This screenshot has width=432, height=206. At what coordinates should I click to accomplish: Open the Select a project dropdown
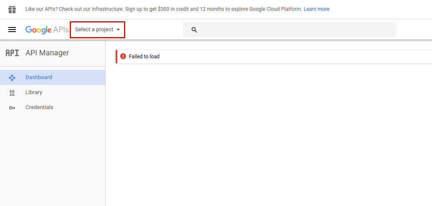coord(98,30)
